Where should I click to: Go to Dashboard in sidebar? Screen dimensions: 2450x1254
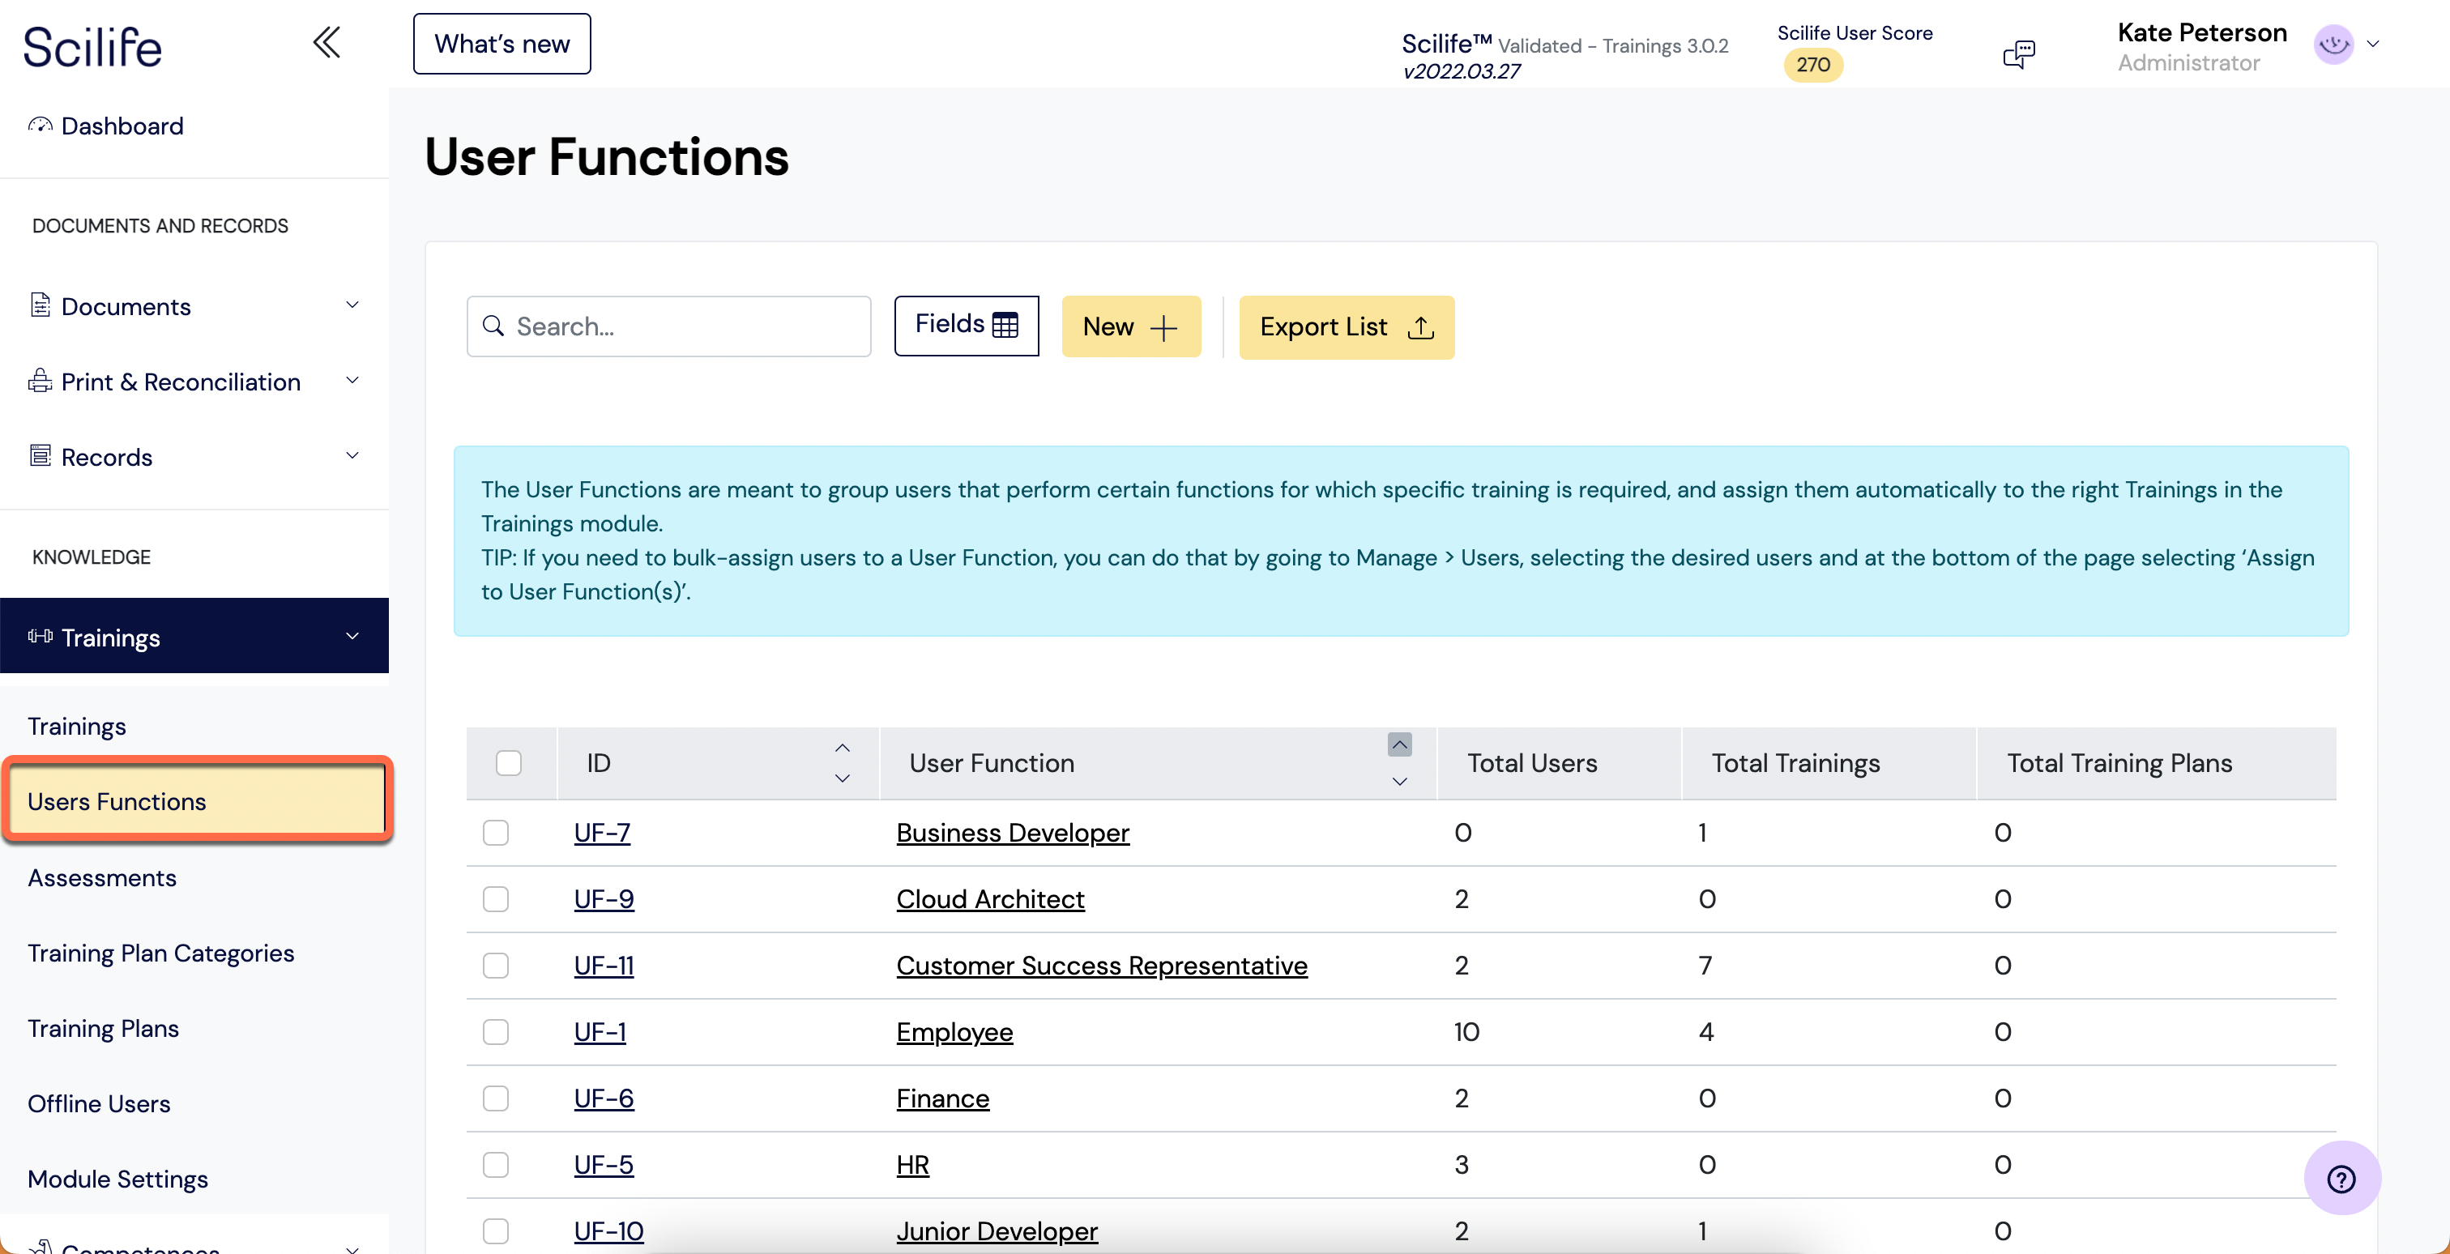click(x=122, y=126)
